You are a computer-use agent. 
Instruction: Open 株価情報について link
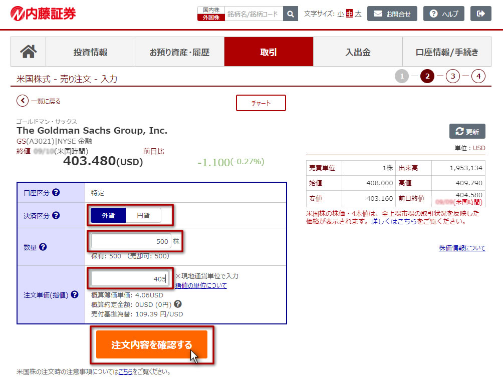pyautogui.click(x=462, y=248)
